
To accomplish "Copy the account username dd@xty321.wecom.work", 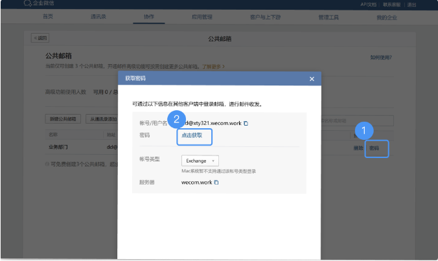I will pyautogui.click(x=246, y=123).
